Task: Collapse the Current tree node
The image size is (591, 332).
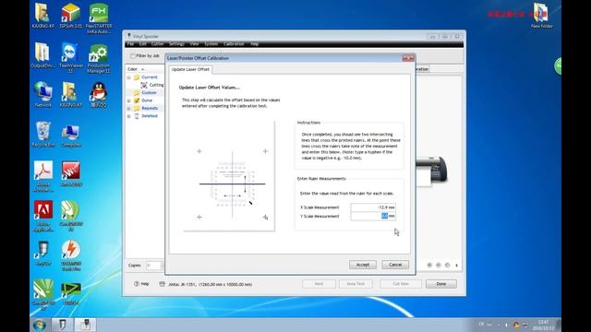Action: point(129,77)
